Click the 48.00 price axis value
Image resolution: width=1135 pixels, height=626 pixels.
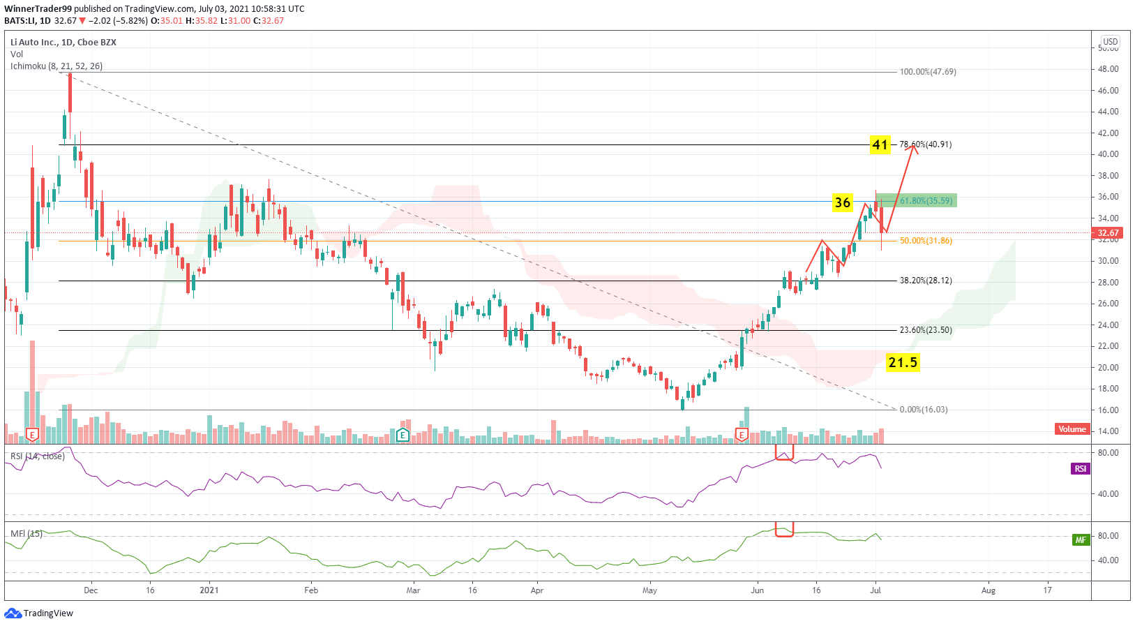click(1108, 69)
